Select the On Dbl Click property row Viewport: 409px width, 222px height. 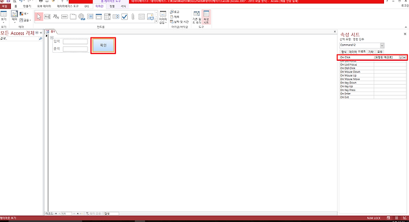click(373, 68)
